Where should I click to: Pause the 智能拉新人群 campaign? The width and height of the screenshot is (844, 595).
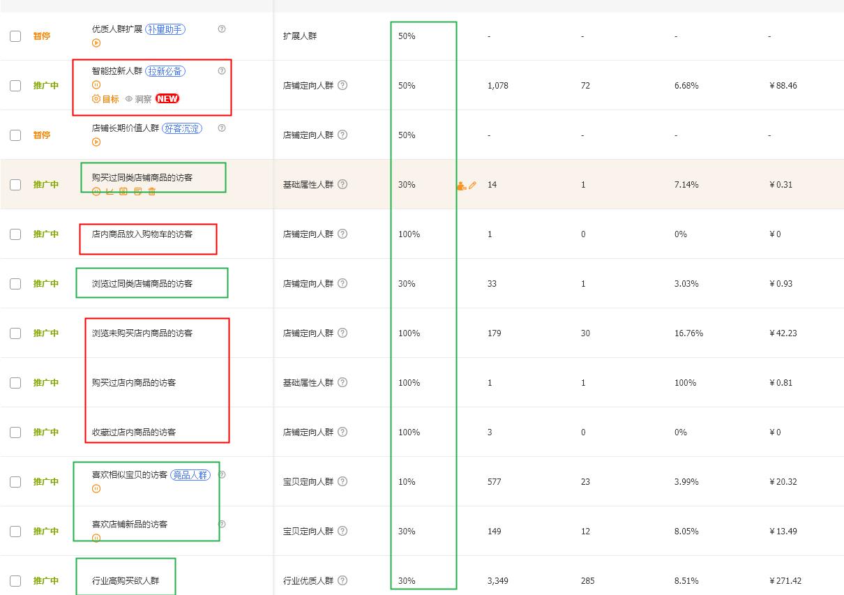tap(96, 84)
